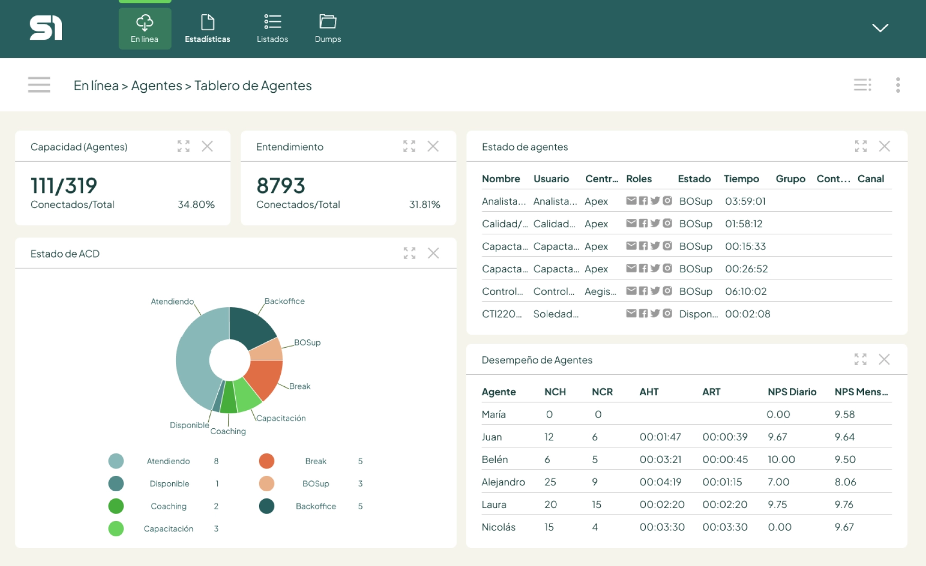Screen dimensions: 926x566
Task: Click the Agentes breadcrumb link
Action: 156,86
